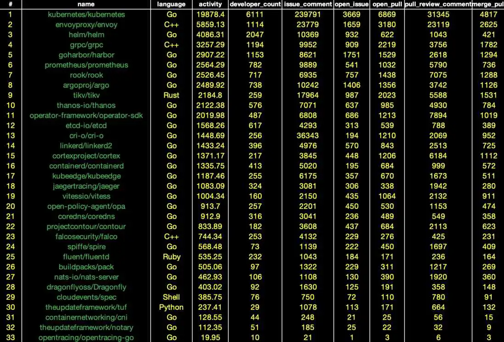Click the developer_count column header
Image resolution: width=504 pixels, height=342 pixels.
point(255,4)
